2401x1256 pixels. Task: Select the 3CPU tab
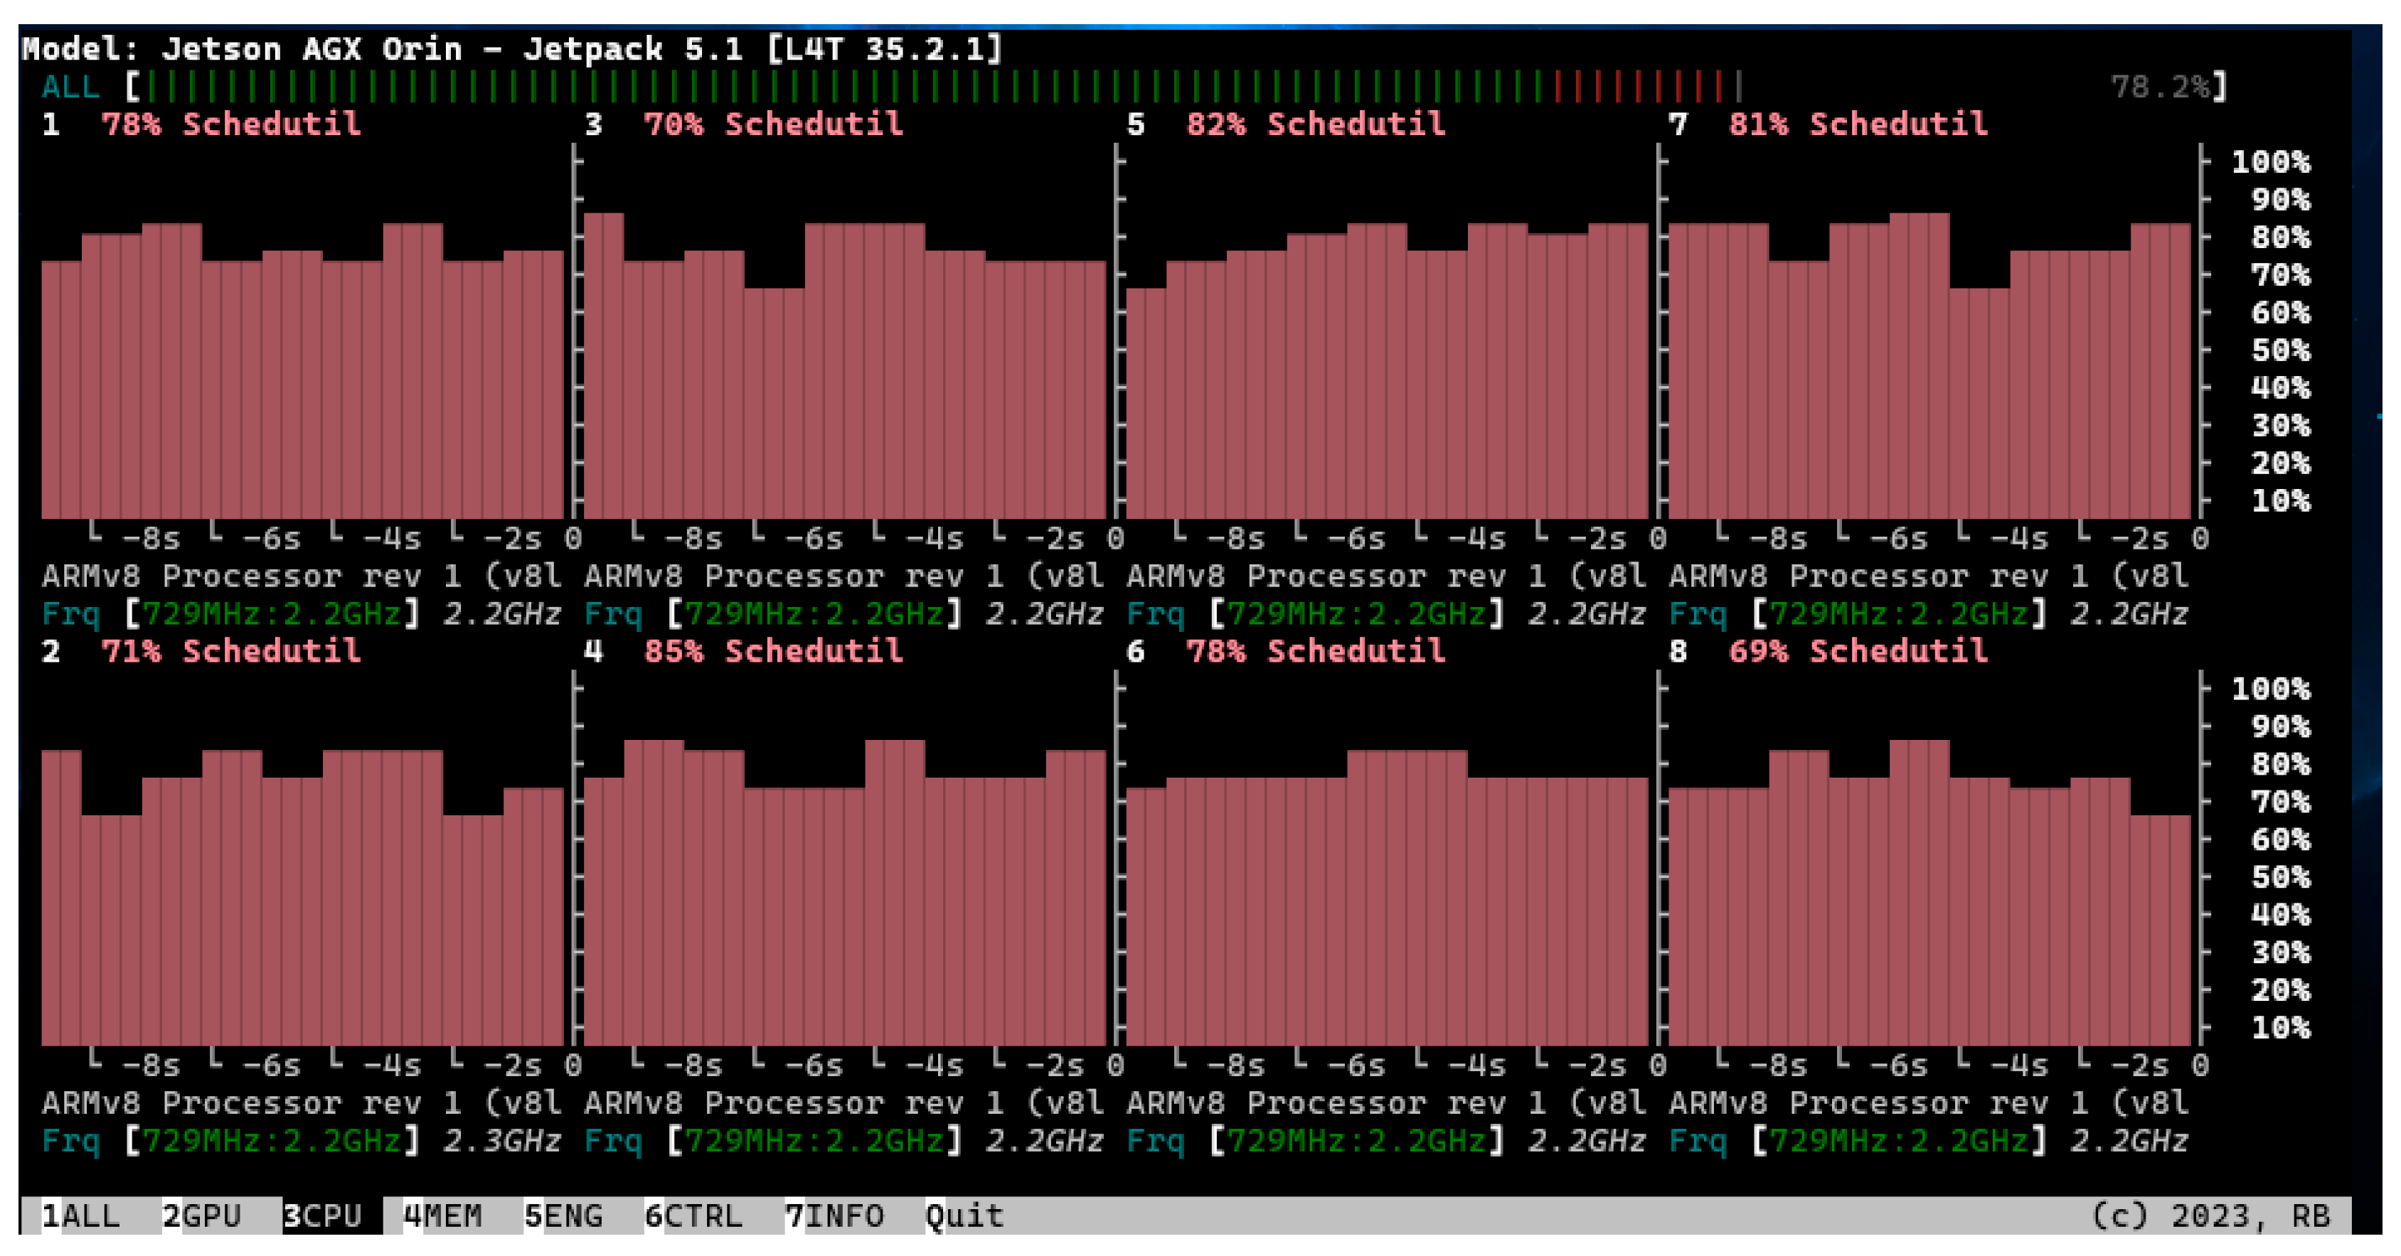(322, 1216)
